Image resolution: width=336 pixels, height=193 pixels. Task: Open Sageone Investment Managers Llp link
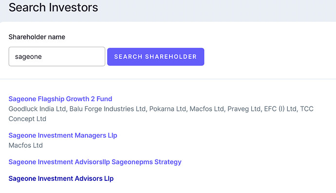[63, 136]
